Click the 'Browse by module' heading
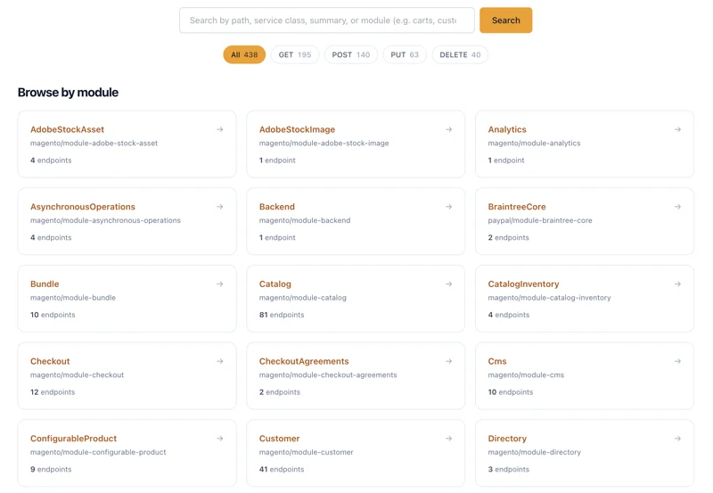This screenshot has height=493, width=713. coord(69,93)
